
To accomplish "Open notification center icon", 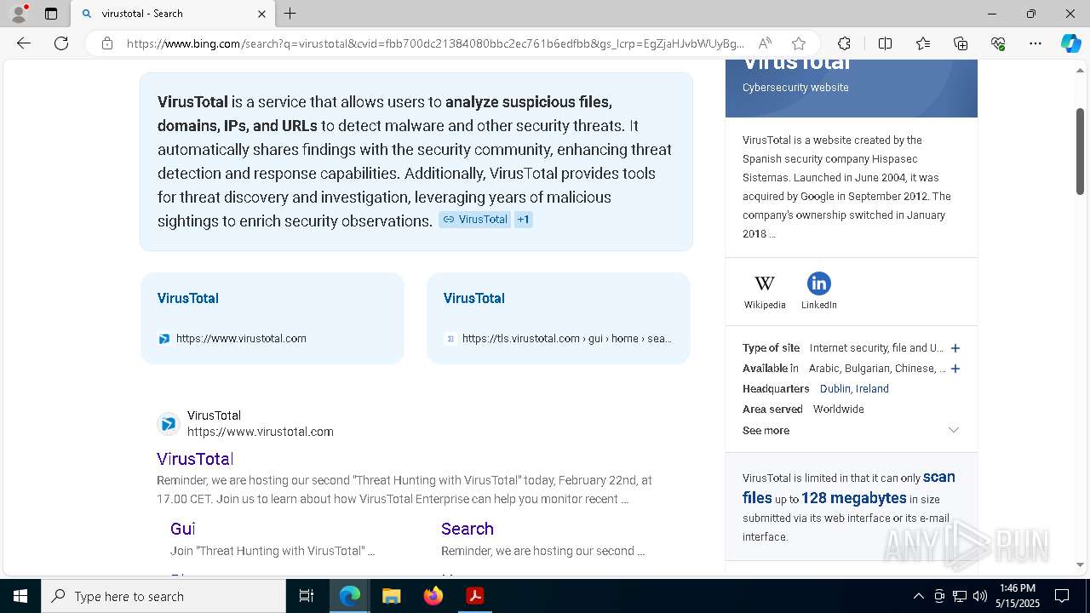I will point(1062,596).
